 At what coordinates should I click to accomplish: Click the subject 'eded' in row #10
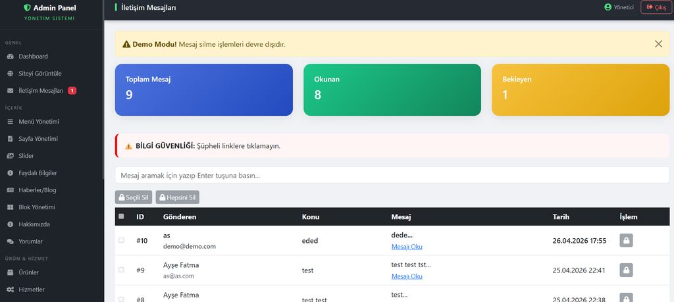coord(310,241)
